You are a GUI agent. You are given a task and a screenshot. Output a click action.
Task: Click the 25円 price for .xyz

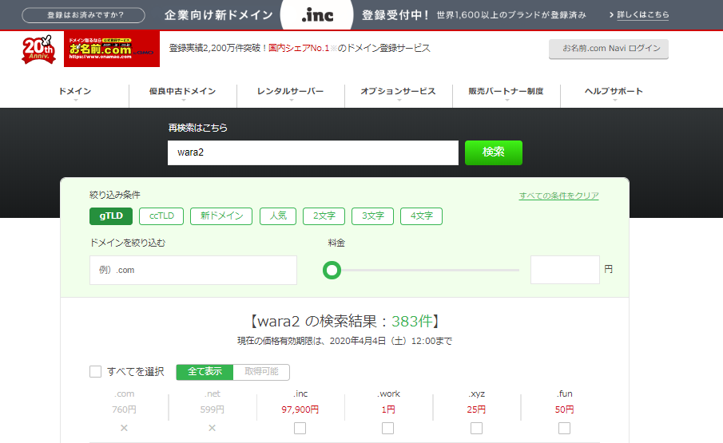click(476, 409)
